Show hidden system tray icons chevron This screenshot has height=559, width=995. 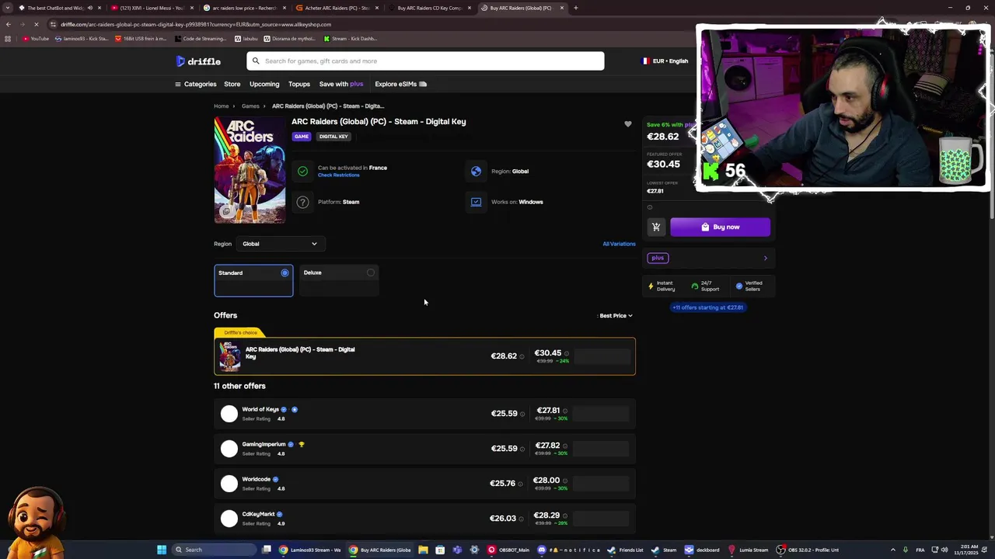click(x=892, y=550)
